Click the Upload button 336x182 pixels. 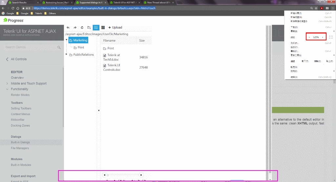click(115, 28)
